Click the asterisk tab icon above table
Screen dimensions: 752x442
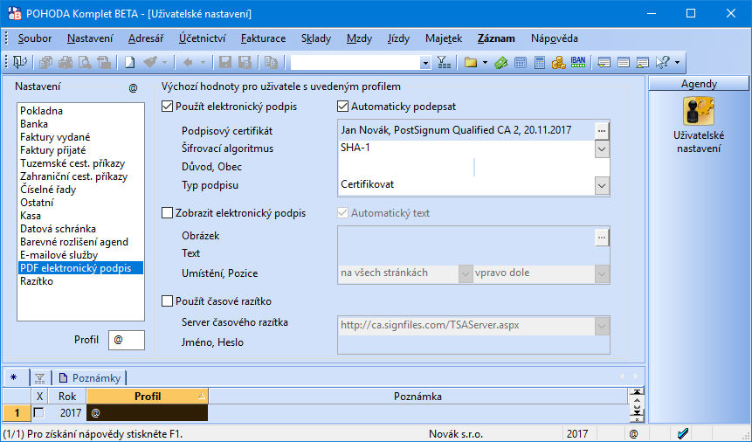pos(13,377)
